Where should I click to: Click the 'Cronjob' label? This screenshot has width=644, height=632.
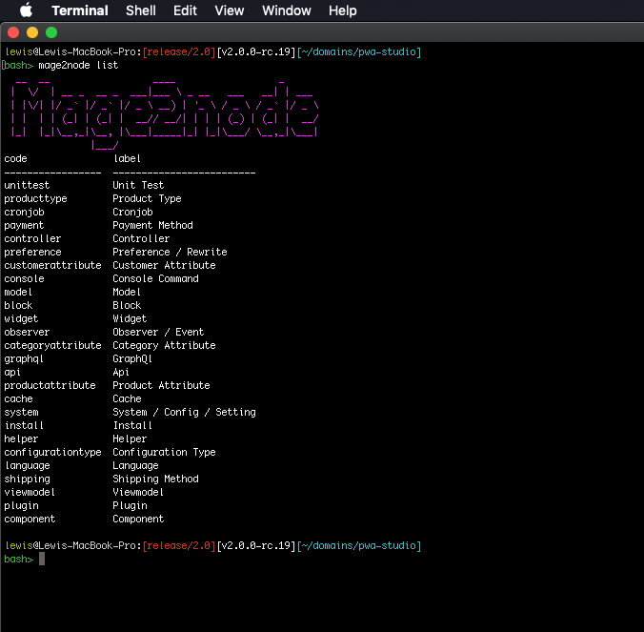pyautogui.click(x=133, y=212)
